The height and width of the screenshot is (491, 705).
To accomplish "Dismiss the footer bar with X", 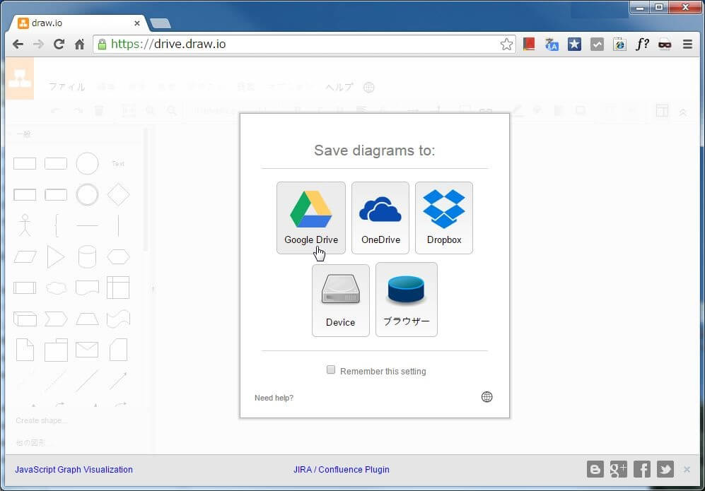I will pyautogui.click(x=687, y=469).
